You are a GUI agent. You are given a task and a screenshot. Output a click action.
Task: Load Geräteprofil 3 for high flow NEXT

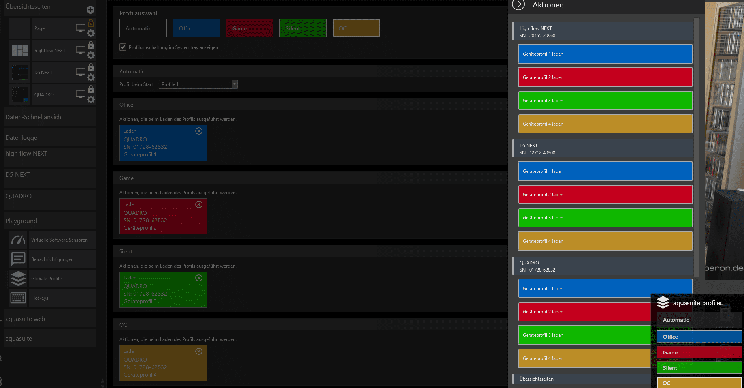point(605,101)
